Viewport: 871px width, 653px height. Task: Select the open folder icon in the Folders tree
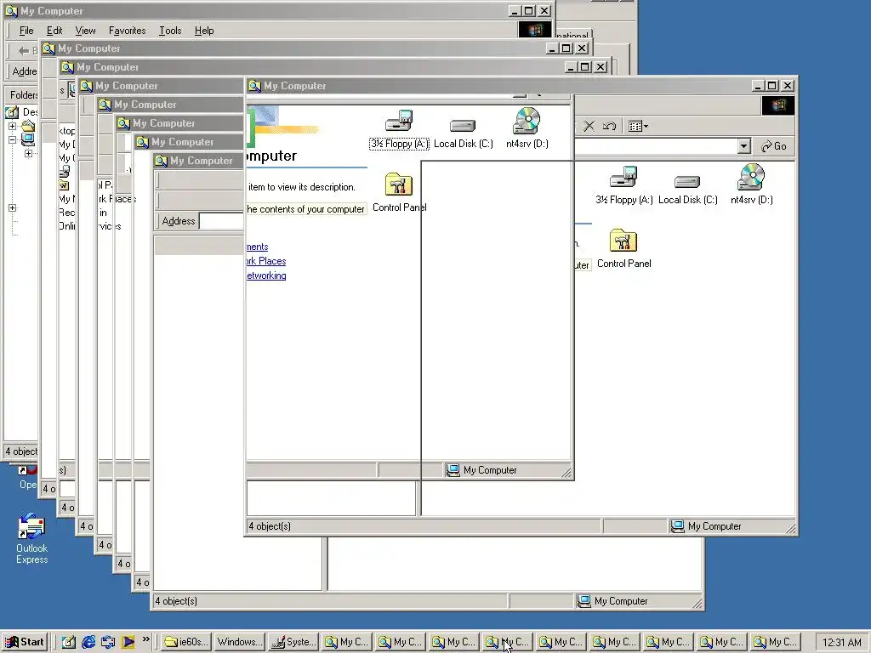(28, 126)
